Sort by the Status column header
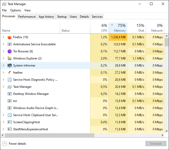This screenshot has height=150, width=169. pyautogui.click(x=75, y=28)
